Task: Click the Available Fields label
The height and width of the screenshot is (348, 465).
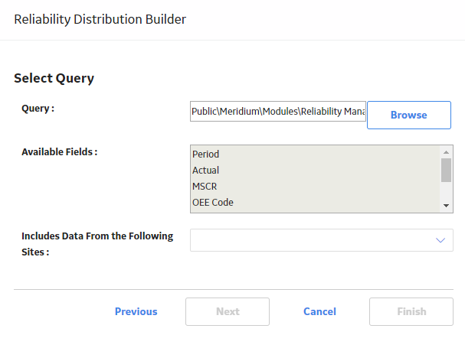Action: 59,151
